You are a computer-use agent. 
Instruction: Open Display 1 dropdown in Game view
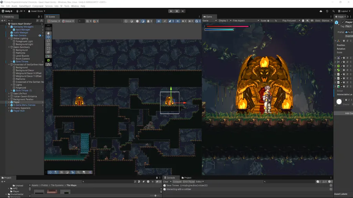click(x=225, y=21)
